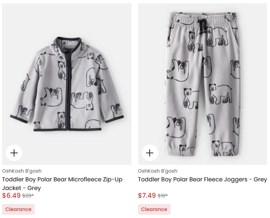
Task: Select the Clearance badge under the jacket
Action: point(18,209)
